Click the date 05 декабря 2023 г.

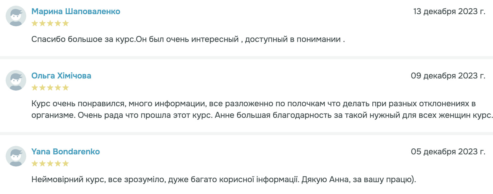[448, 152]
